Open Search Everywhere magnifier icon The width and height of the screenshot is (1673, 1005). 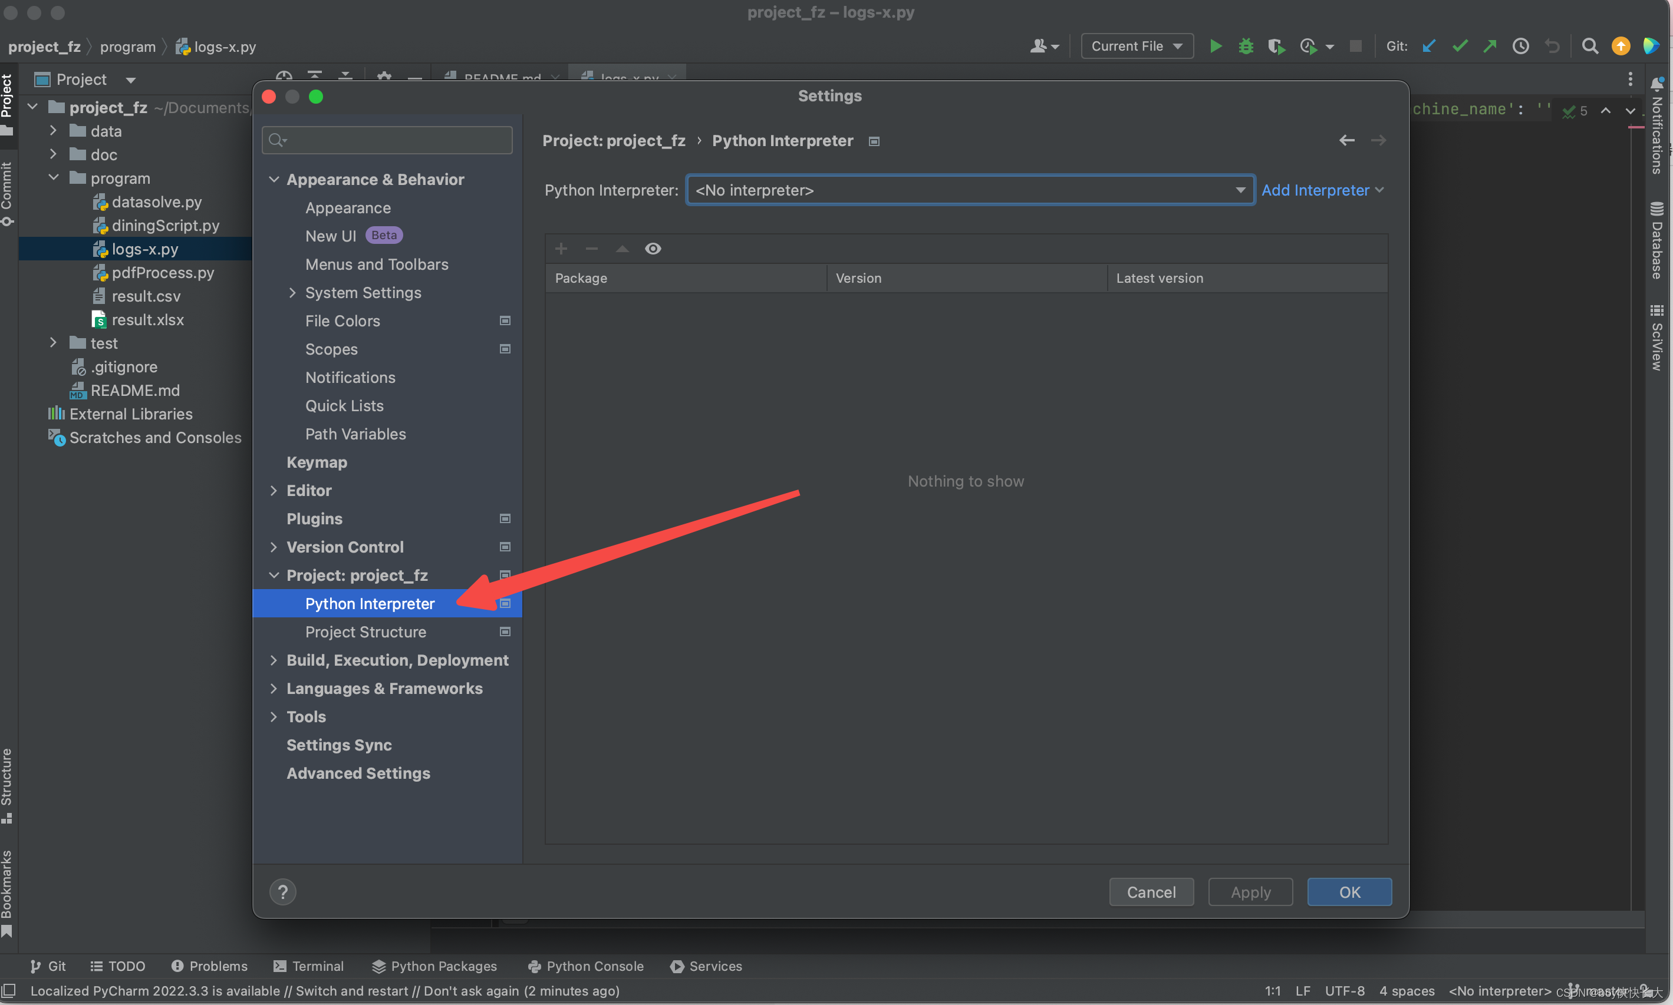(1590, 46)
